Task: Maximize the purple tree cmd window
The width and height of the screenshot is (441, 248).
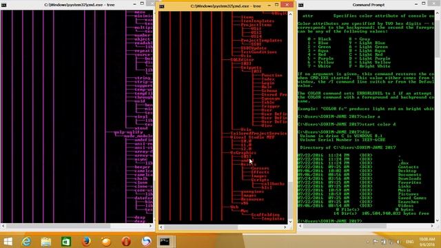Action: [143, 3]
